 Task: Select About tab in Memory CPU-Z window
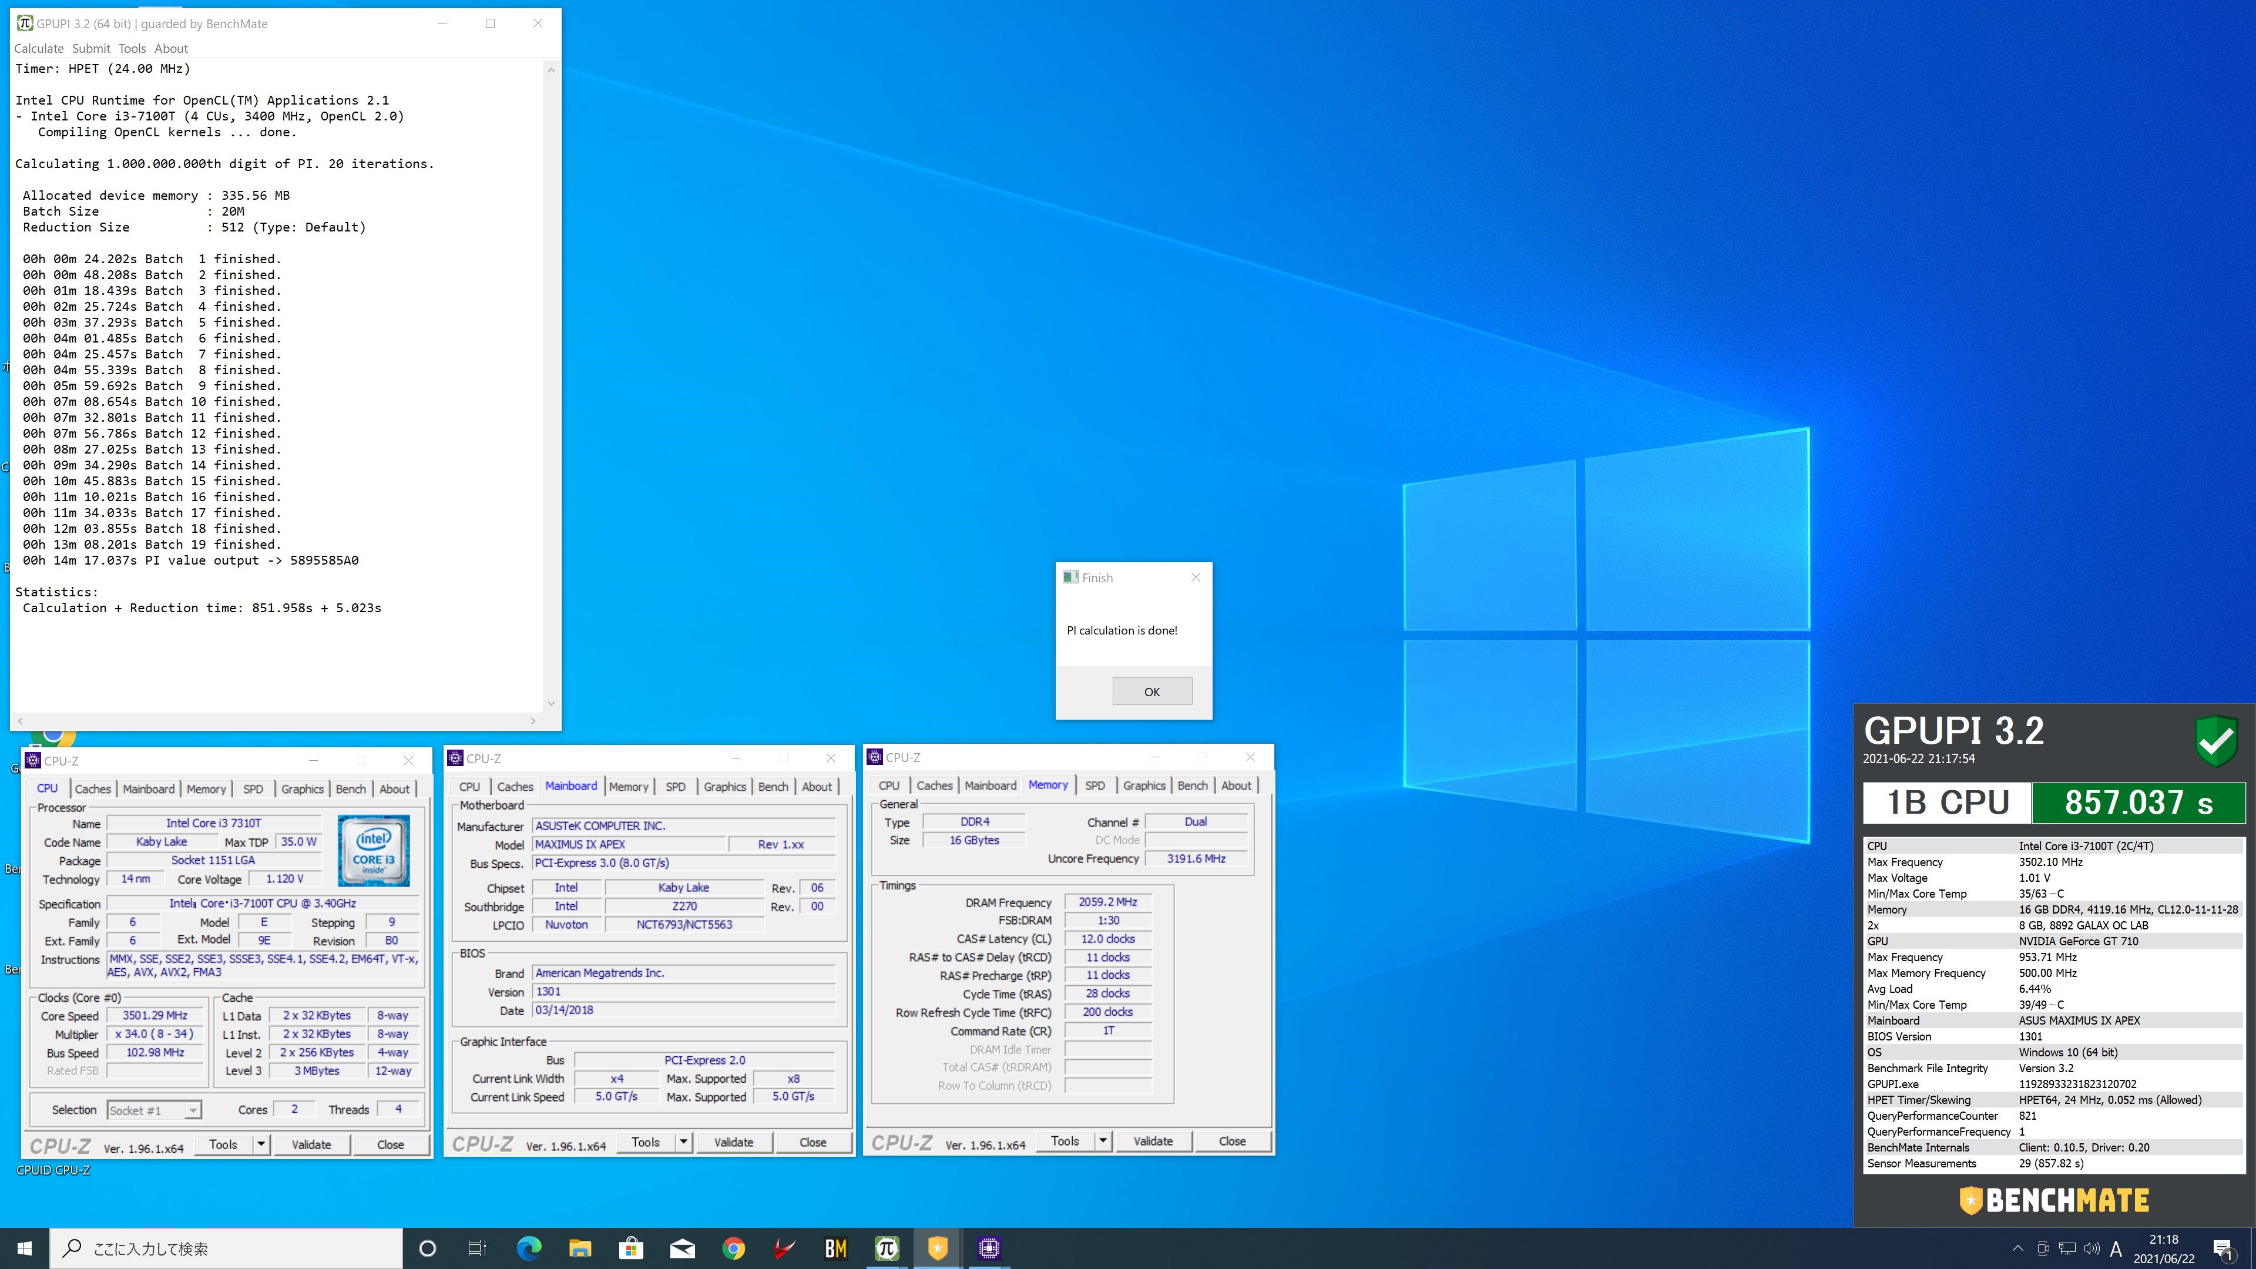coord(1236,785)
